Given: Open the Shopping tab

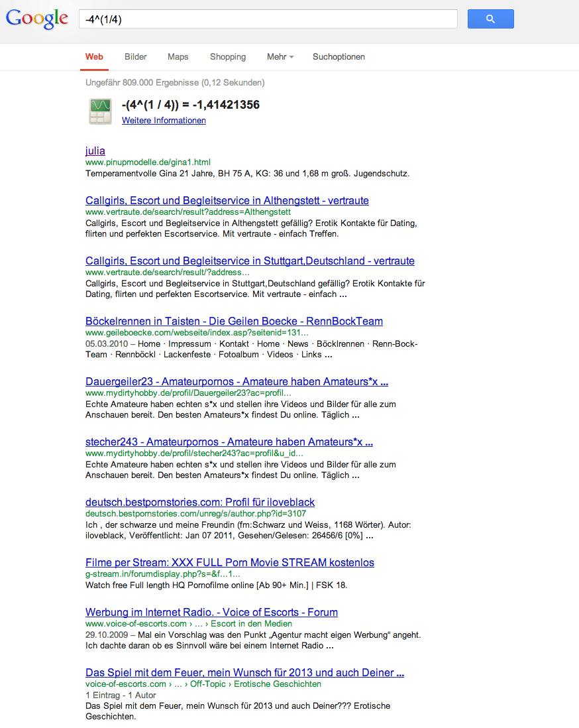Looking at the screenshot, I should (x=228, y=56).
